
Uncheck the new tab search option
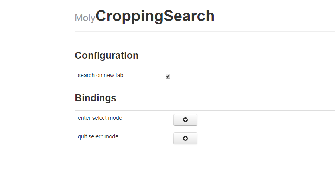tap(168, 76)
